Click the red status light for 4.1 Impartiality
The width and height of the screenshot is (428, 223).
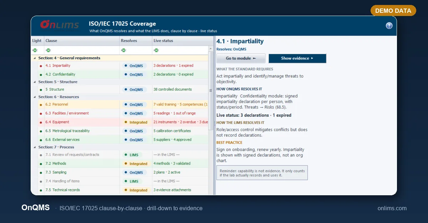(x=41, y=66)
